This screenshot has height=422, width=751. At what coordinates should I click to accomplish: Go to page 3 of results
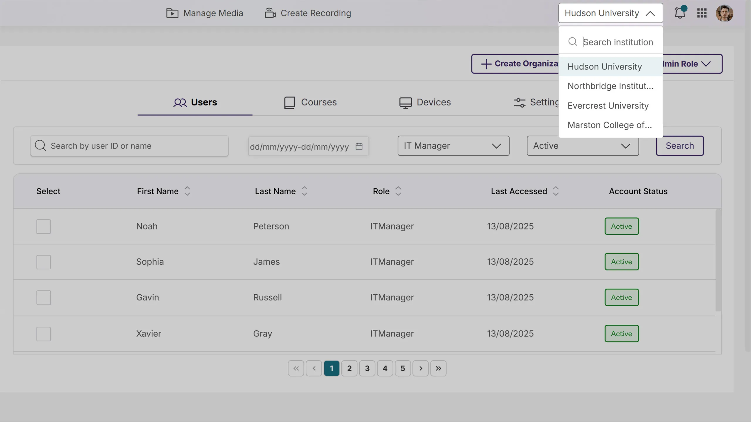(x=367, y=368)
